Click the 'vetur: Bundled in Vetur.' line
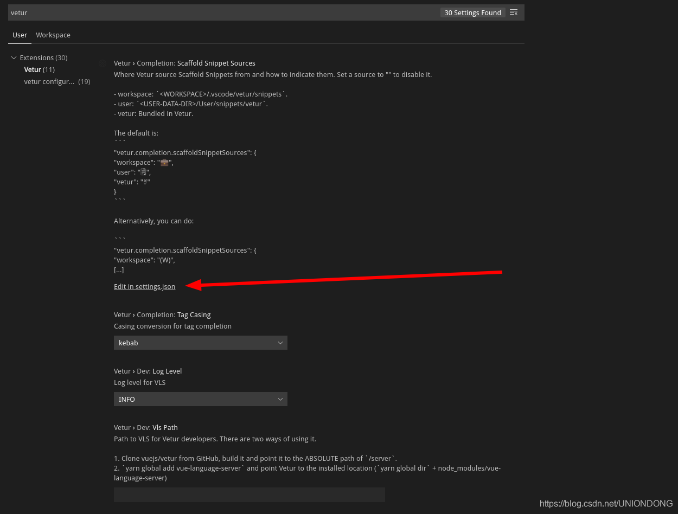Image resolution: width=678 pixels, height=514 pixels. (153, 113)
